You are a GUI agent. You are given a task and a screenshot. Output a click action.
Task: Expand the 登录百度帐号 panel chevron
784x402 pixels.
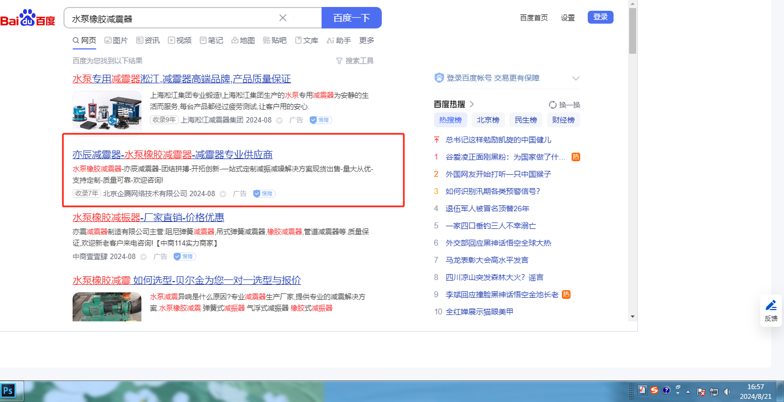575,78
